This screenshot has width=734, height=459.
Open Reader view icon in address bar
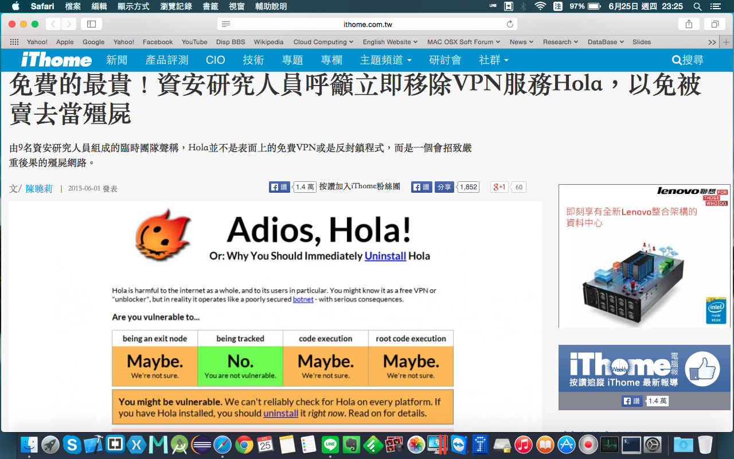tap(226, 24)
